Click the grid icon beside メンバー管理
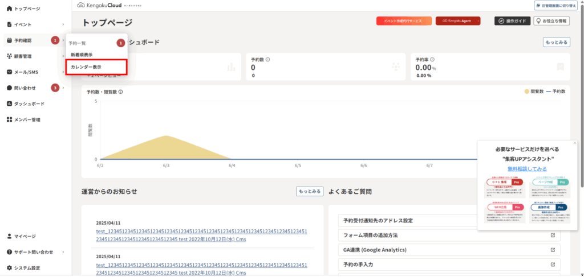 9,119
